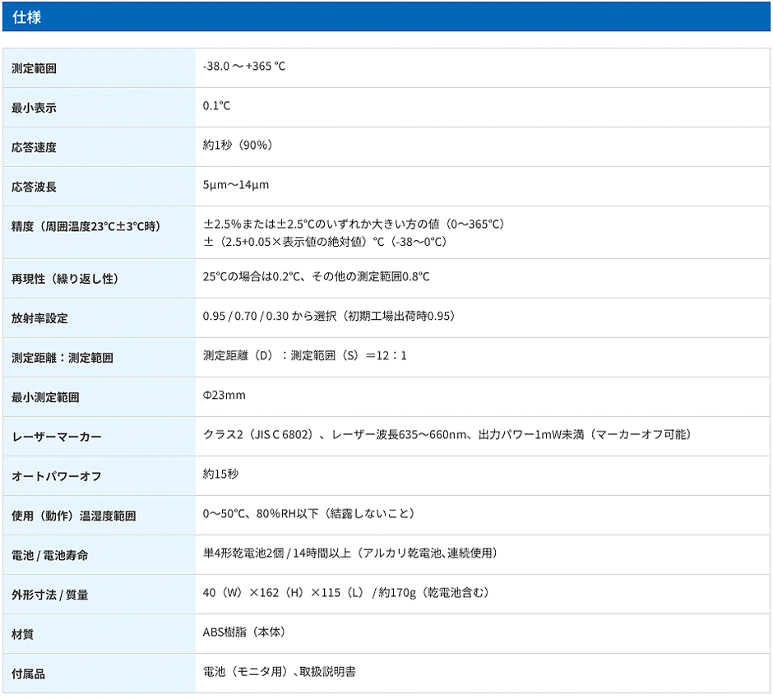Click the 測定範囲 row label
The image size is (773, 699).
pos(35,69)
